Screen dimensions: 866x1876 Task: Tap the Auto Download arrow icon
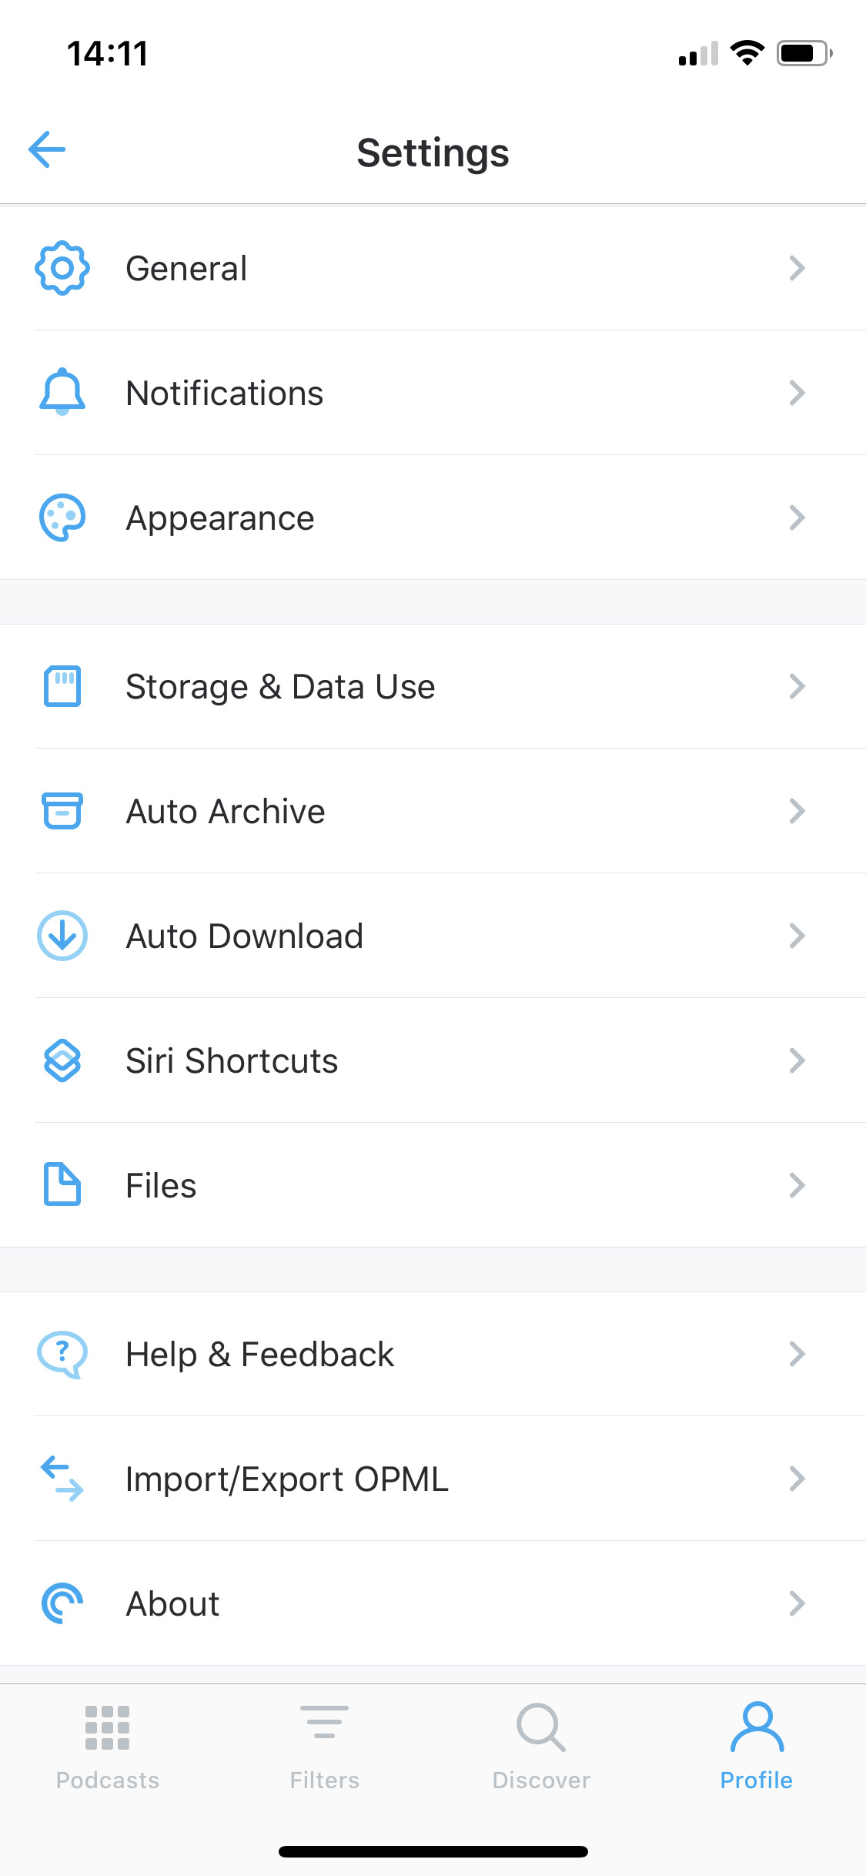pos(62,936)
